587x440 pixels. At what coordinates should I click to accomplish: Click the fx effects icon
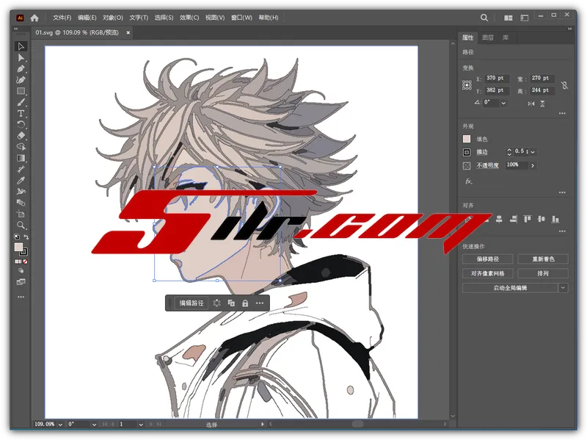coord(469,181)
